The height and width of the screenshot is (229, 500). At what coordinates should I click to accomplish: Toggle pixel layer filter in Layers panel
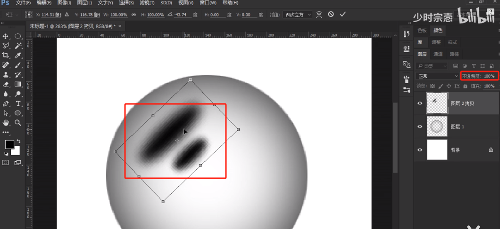tap(455, 66)
